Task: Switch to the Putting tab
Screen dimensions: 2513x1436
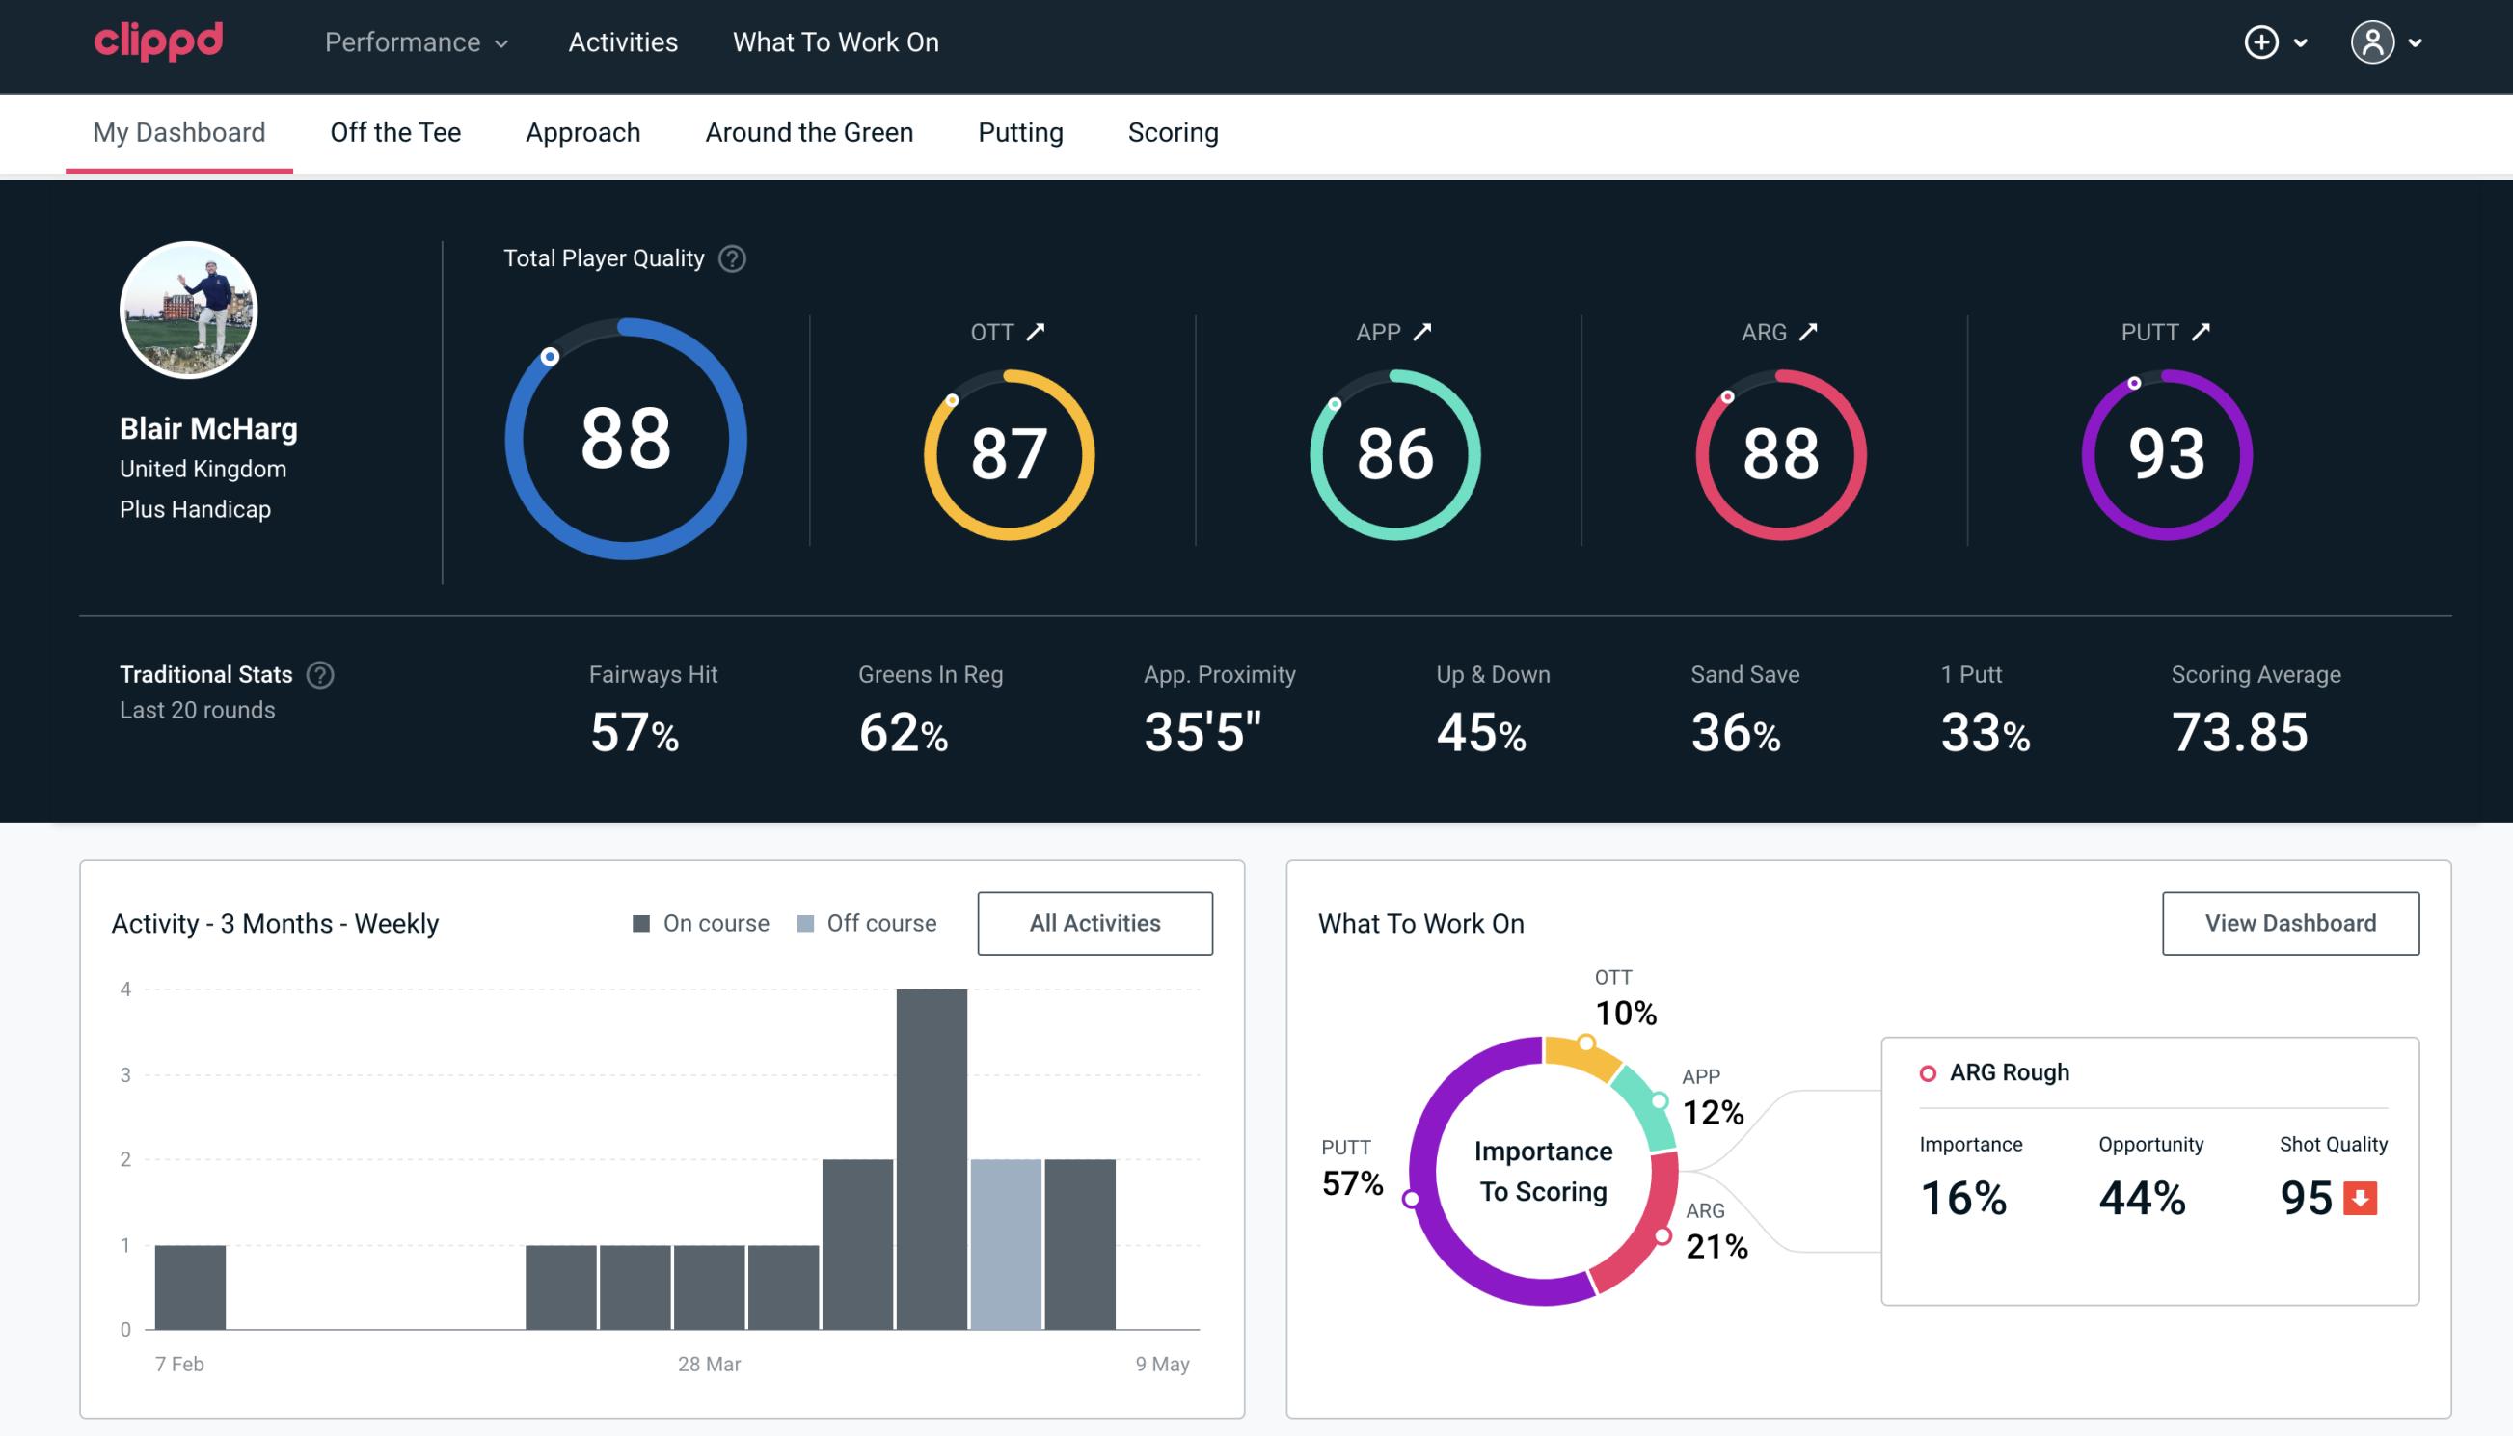Action: coord(1022,131)
